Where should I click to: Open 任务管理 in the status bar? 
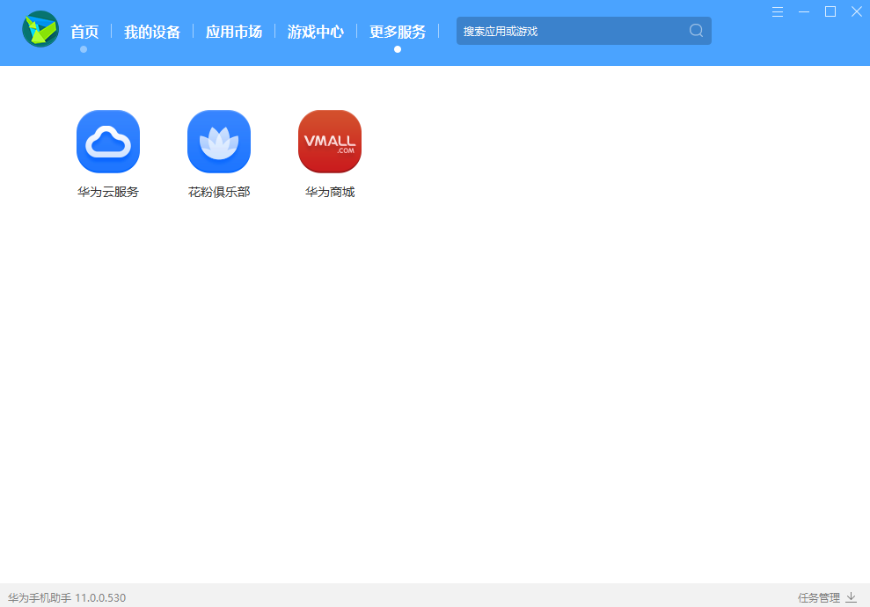[x=819, y=597]
